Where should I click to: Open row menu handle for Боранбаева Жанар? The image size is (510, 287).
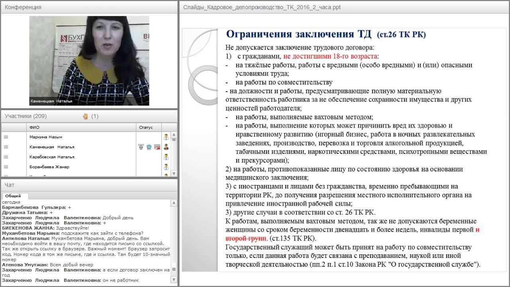6,167
